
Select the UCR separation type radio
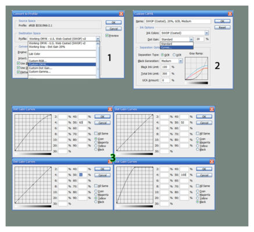pos(174,55)
